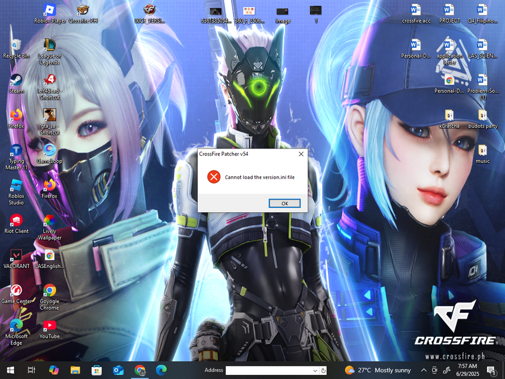
Task: Select the left4dead Shortcut icon
Action: click(x=49, y=87)
